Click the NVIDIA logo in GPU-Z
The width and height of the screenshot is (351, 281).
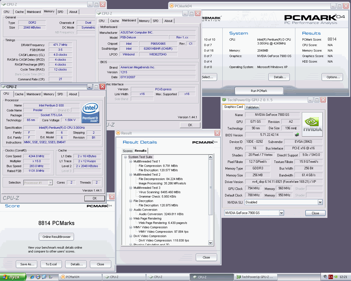(x=312, y=124)
